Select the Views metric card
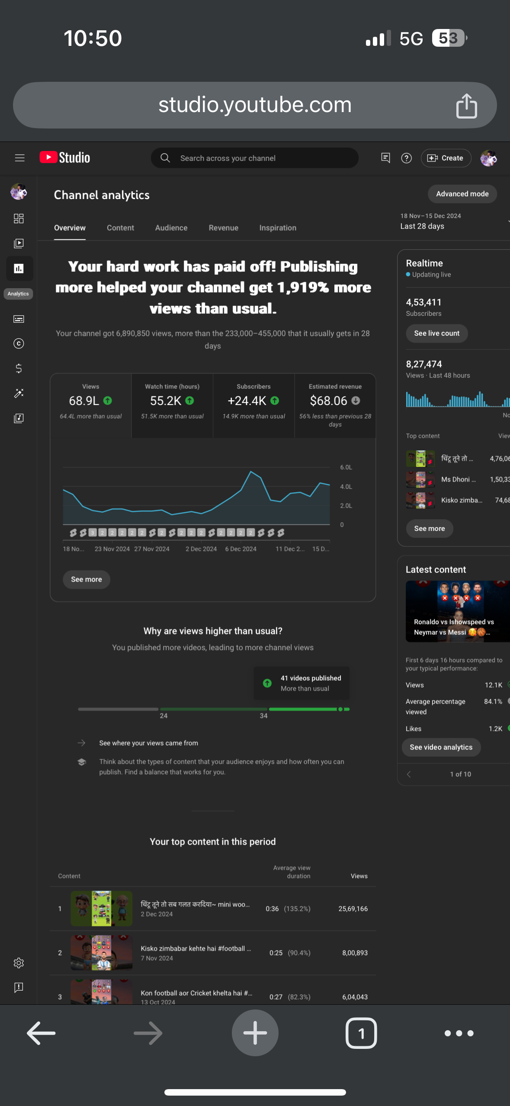The image size is (510, 1106). (91, 406)
